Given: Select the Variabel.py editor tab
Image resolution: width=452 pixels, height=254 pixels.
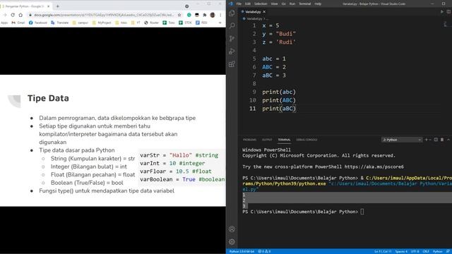Looking at the screenshot, I should (253, 12).
